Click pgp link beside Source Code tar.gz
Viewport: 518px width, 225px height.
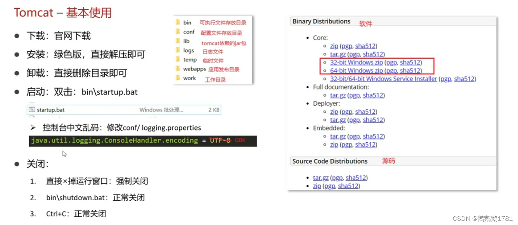pyautogui.click(x=337, y=178)
